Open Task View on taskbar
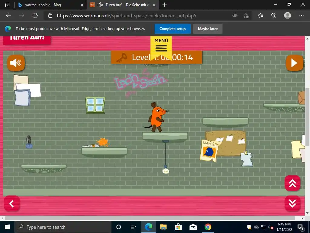This screenshot has width=310, height=233. [133, 227]
